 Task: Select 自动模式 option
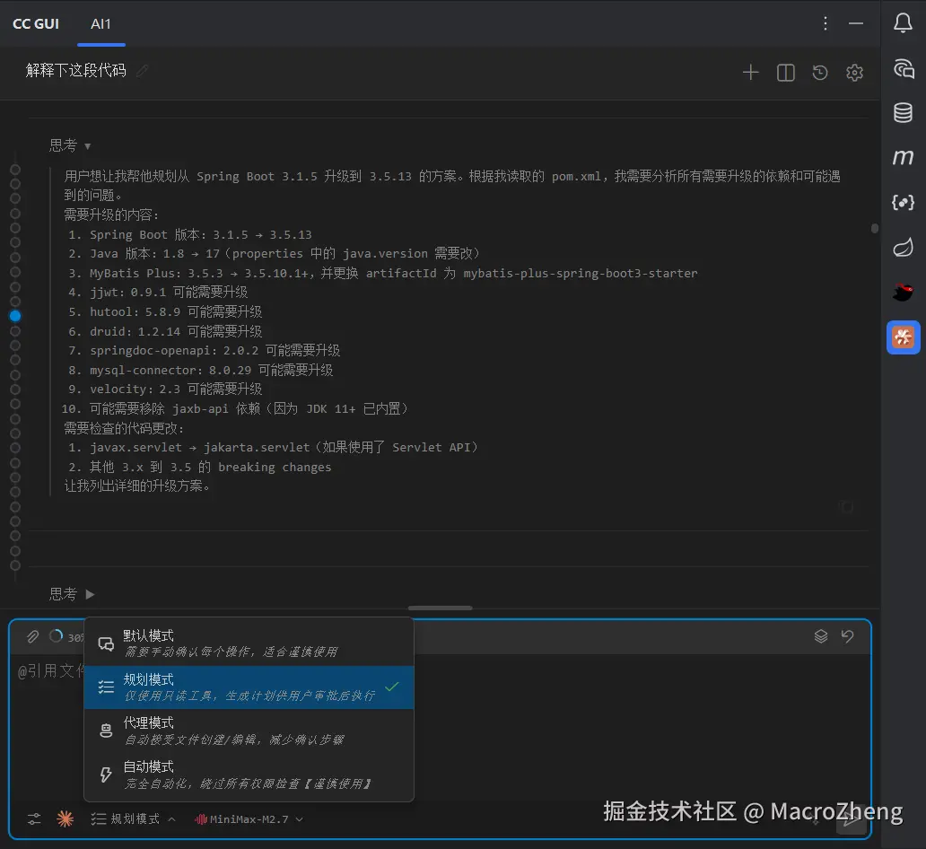point(249,775)
